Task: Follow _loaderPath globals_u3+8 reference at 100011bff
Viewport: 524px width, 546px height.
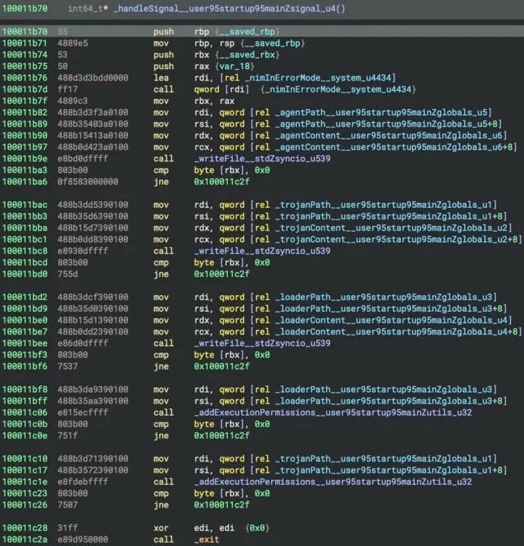Action: tap(389, 401)
